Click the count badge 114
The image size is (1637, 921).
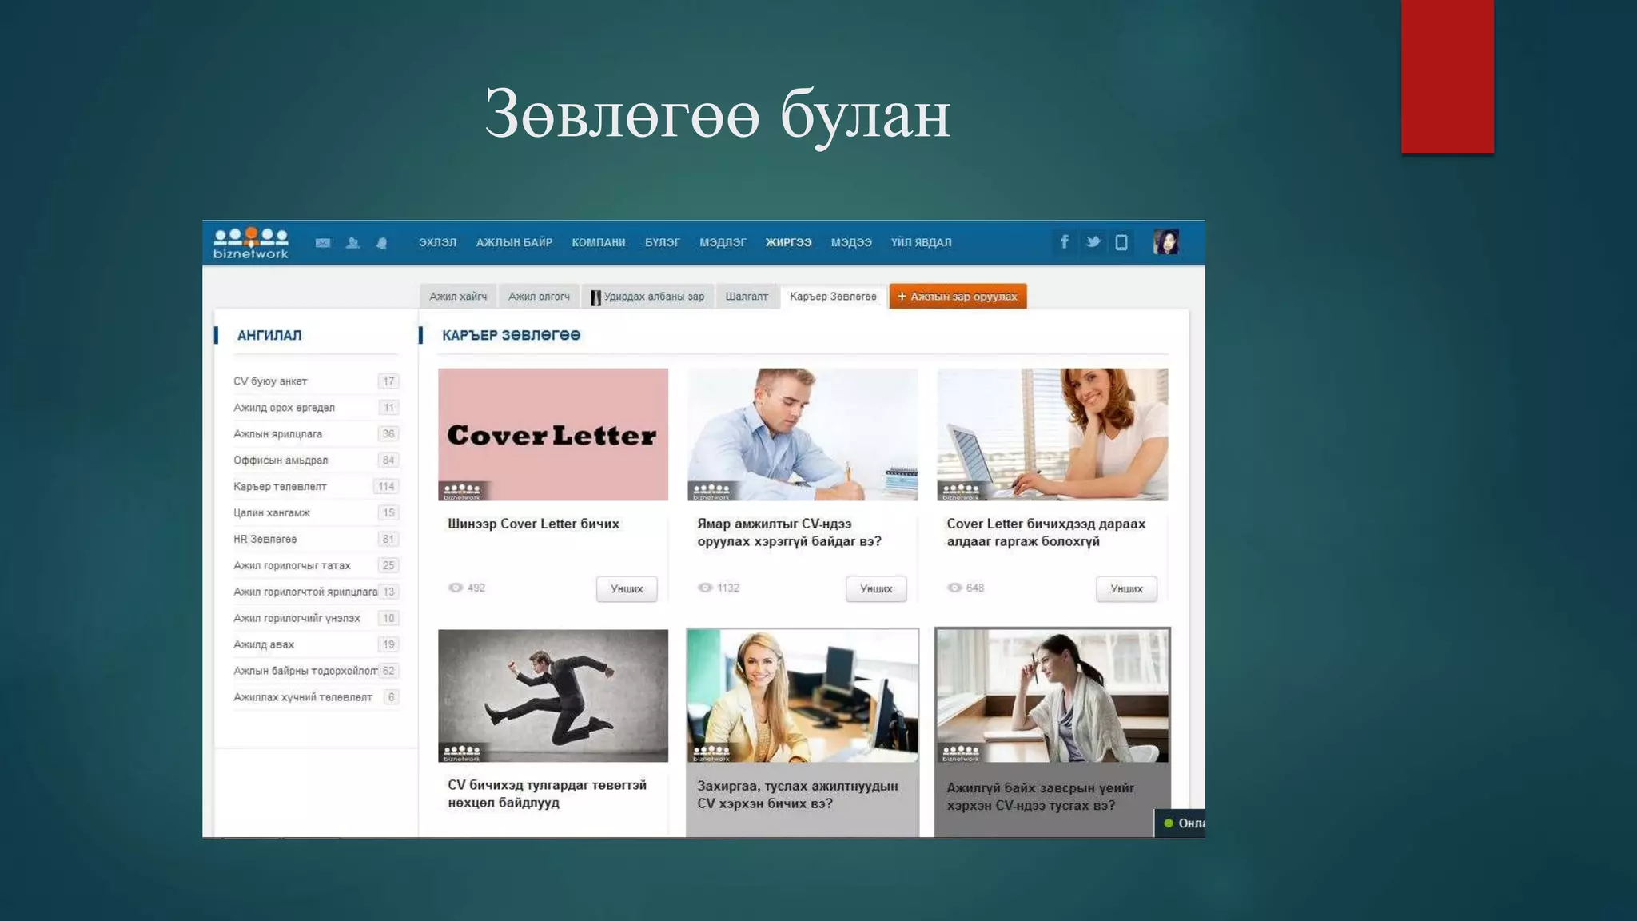click(x=386, y=487)
